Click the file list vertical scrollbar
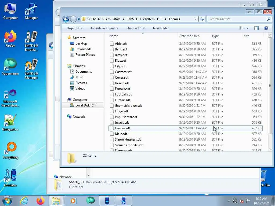 (270, 86)
